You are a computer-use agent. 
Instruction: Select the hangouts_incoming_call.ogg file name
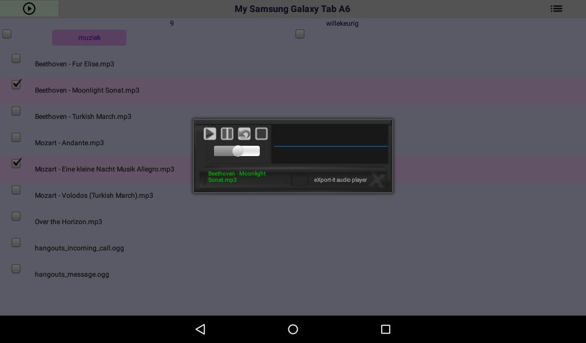[79, 248]
